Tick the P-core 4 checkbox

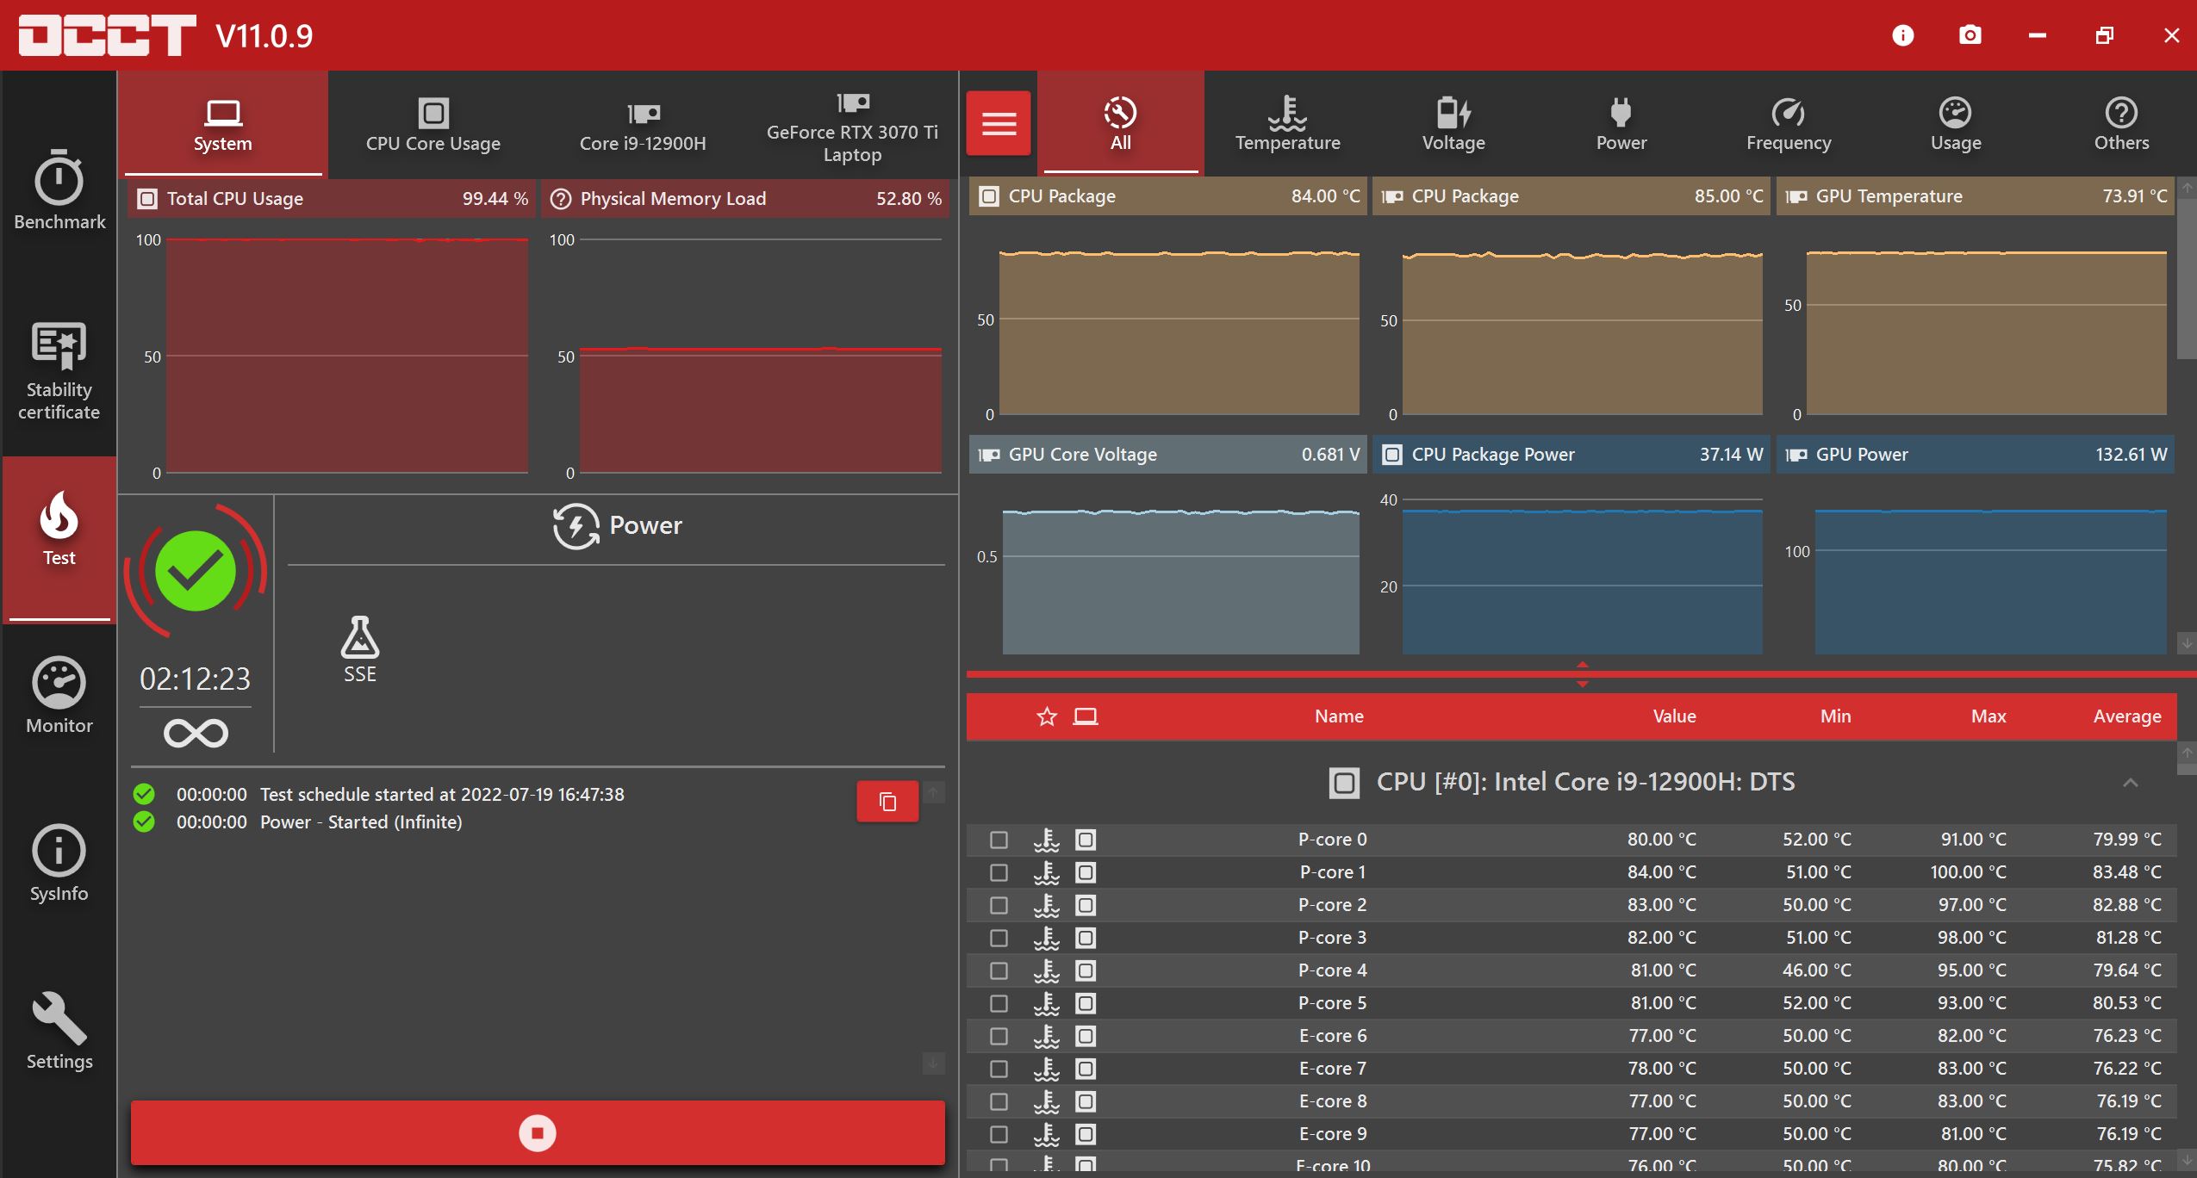999,970
